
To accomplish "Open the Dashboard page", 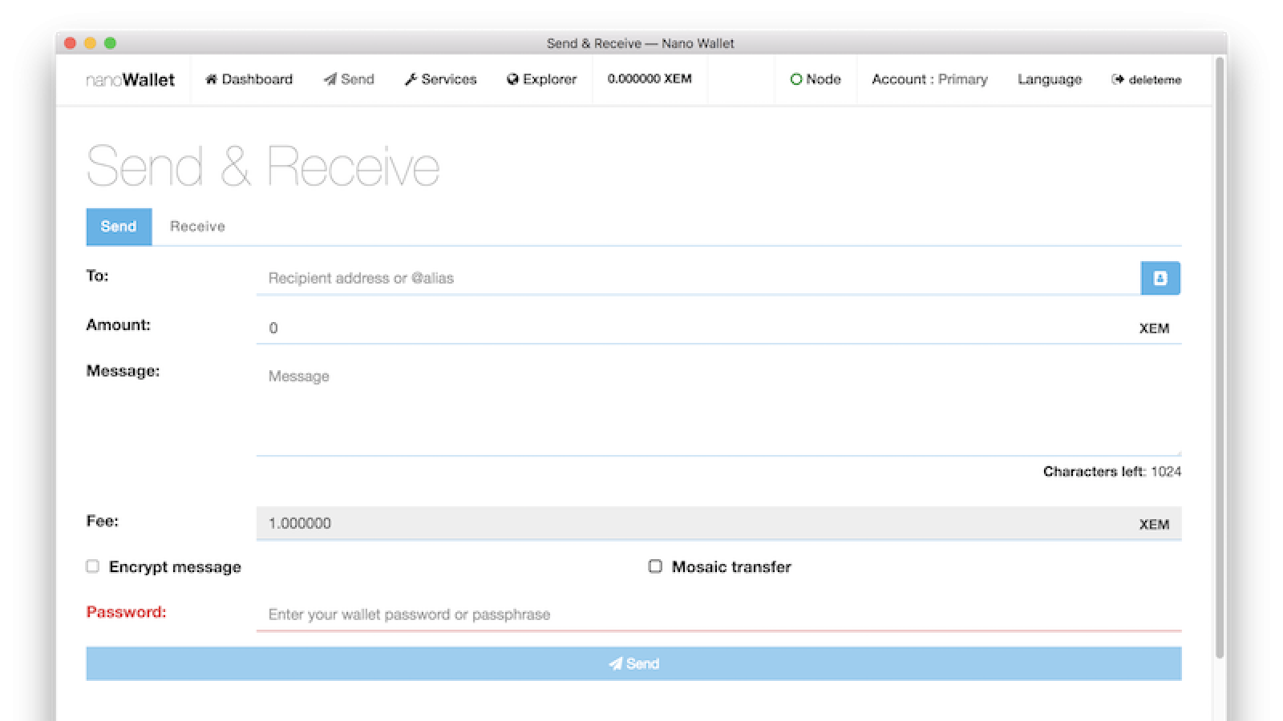I will pos(249,79).
